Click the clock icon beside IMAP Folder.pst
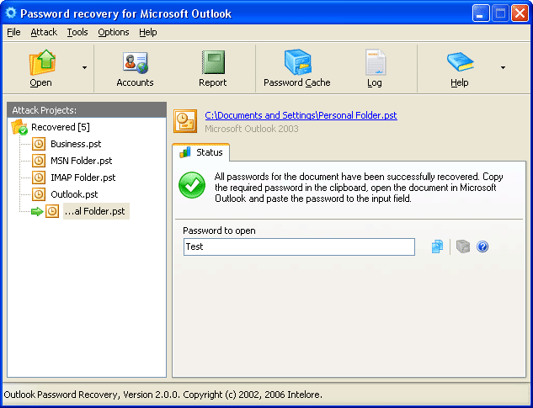Viewport: 533px width, 408px height. [x=39, y=178]
